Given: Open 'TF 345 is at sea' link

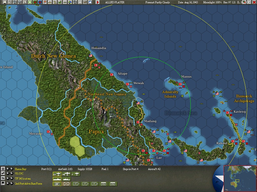Looking at the screenshot, I should [23, 178].
